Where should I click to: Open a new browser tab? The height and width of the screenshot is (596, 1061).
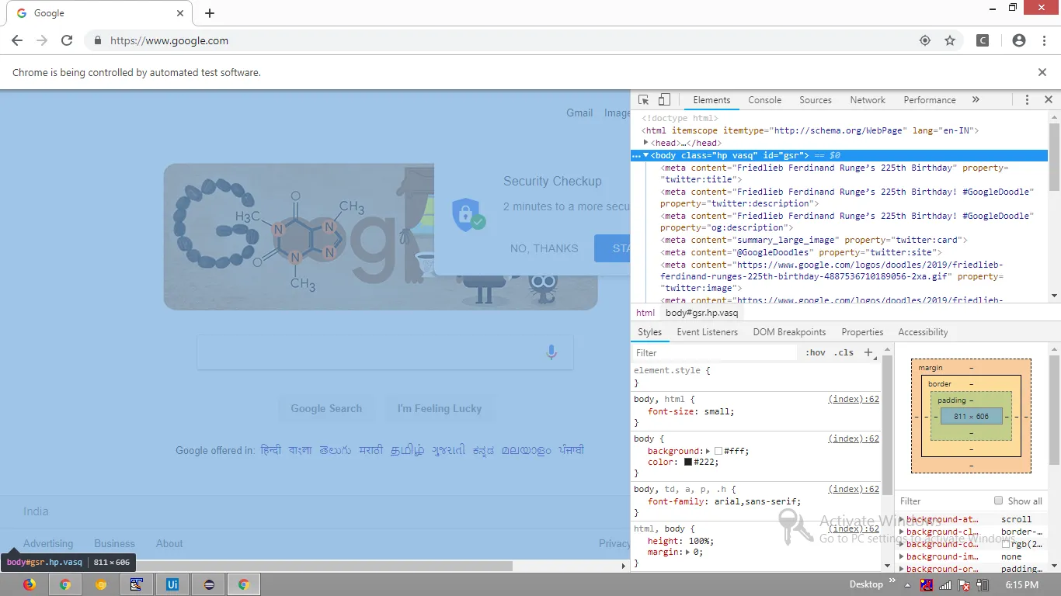click(210, 13)
